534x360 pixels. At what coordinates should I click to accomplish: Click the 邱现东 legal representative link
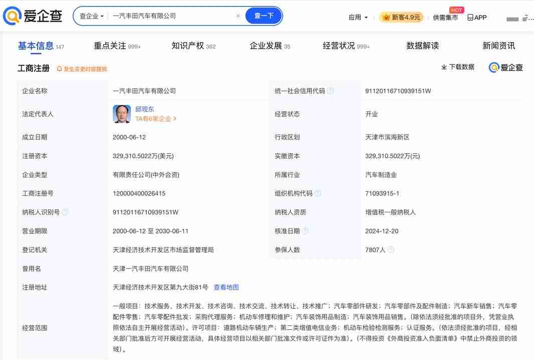[x=144, y=108]
